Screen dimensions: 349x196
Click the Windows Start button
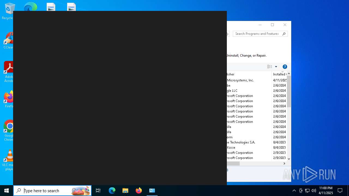[7, 191]
